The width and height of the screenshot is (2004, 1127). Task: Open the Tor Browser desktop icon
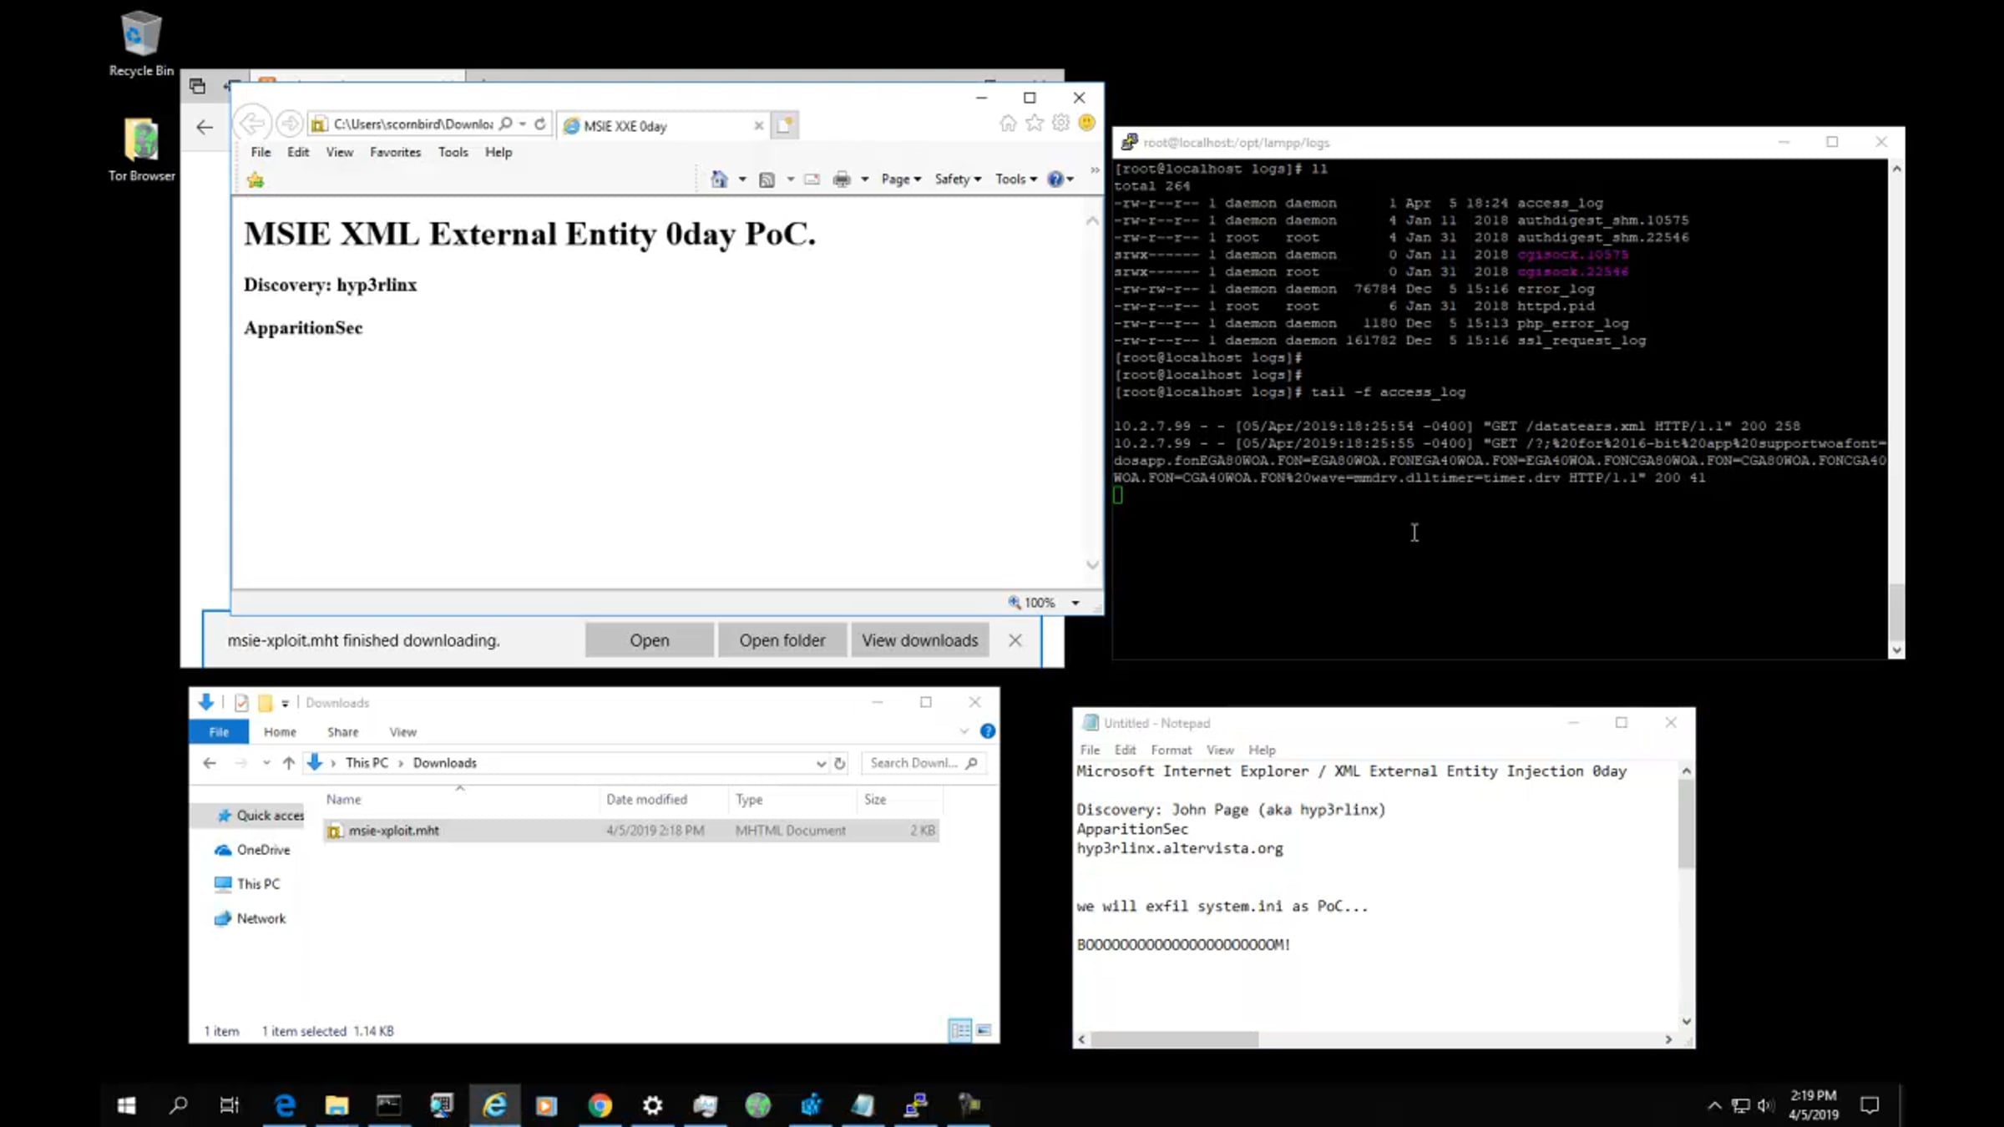pyautogui.click(x=141, y=149)
